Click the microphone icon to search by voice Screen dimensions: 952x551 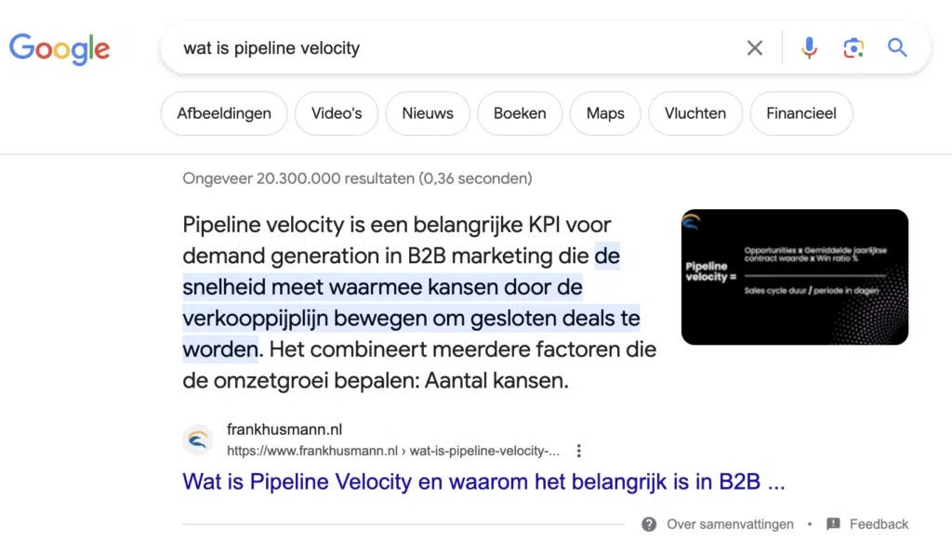809,47
